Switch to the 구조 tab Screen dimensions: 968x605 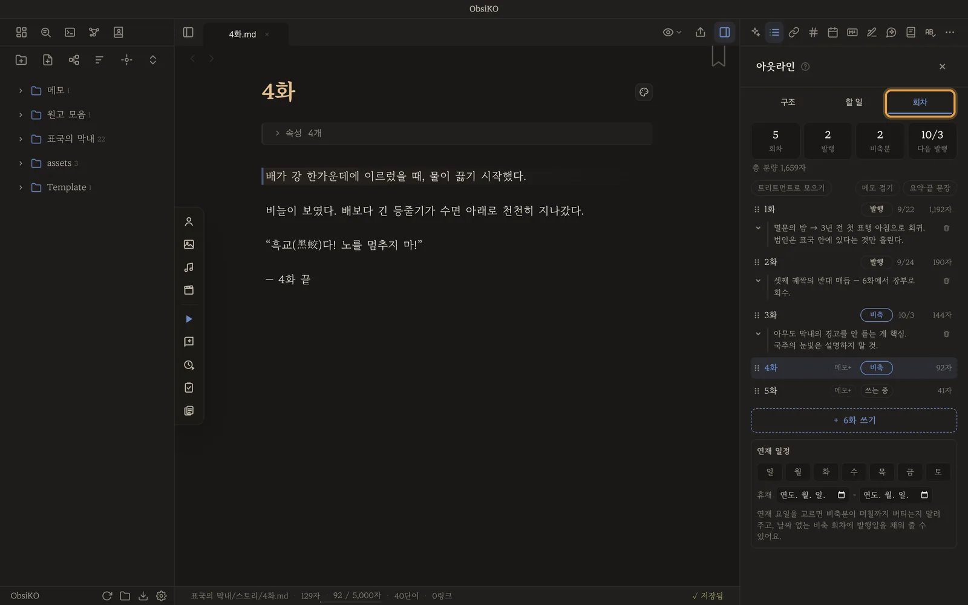click(788, 102)
